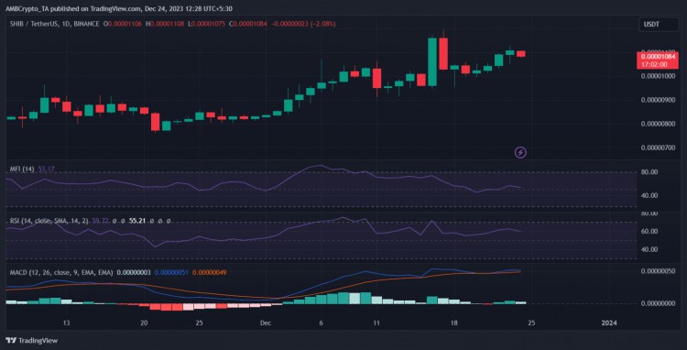Click the '2024' label on time axis
687x350 pixels.
coord(608,323)
